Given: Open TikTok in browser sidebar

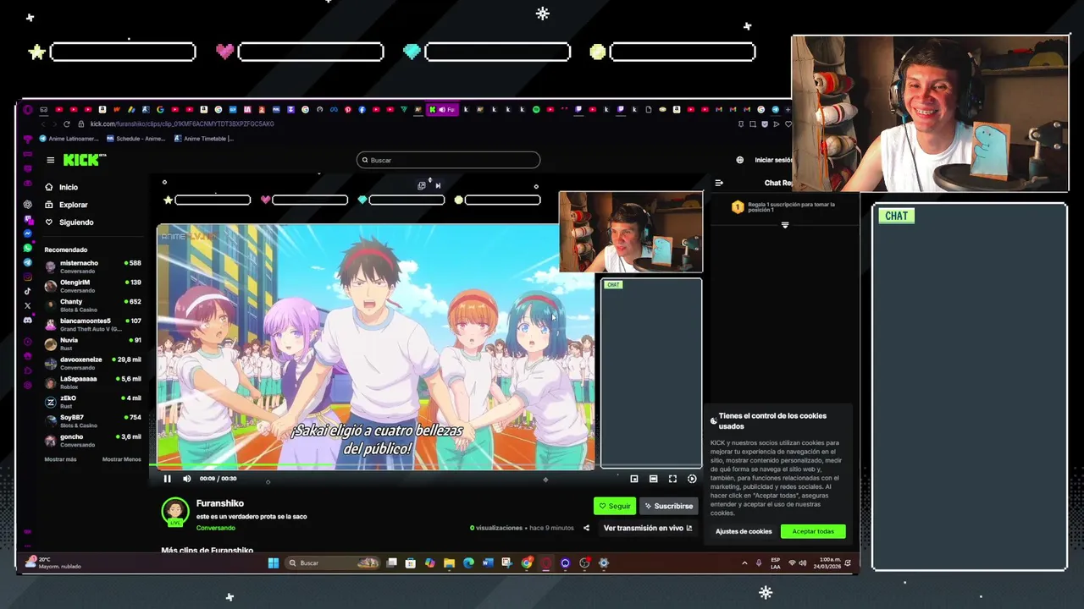Looking at the screenshot, I should tap(28, 291).
